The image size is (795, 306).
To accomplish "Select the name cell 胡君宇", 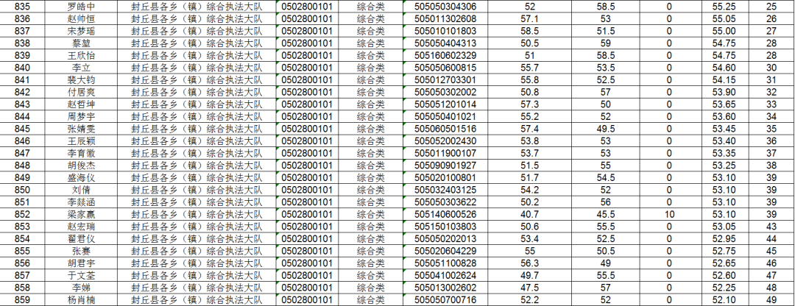I will tap(81, 263).
